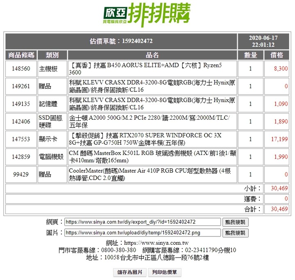Select barcode 99429
Image resolution: width=295 pixels, height=280 pixels.
coord(21,174)
